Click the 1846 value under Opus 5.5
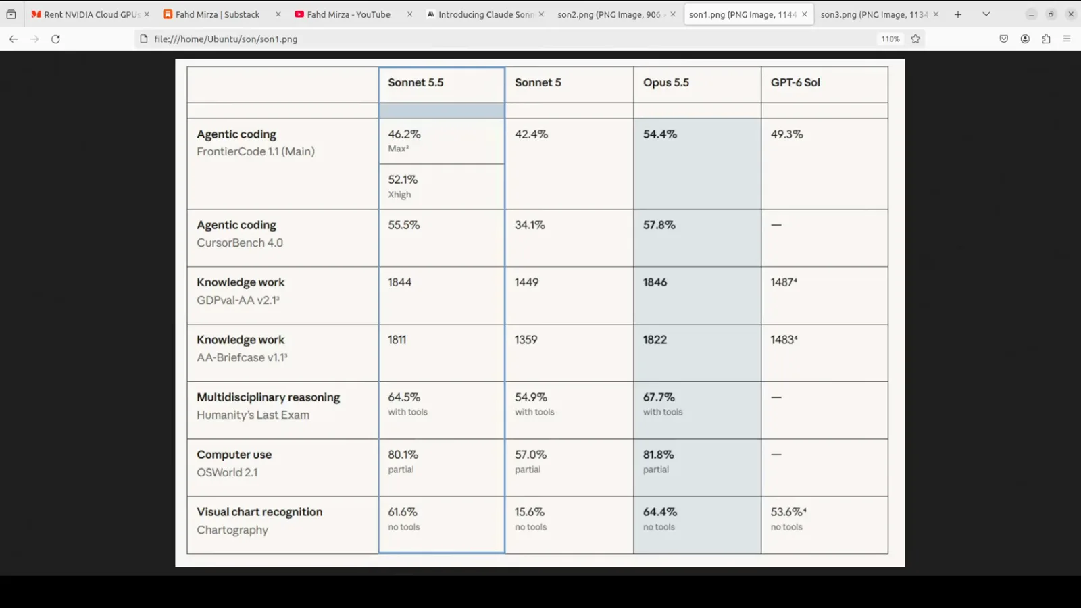Image resolution: width=1081 pixels, height=608 pixels. click(x=655, y=282)
